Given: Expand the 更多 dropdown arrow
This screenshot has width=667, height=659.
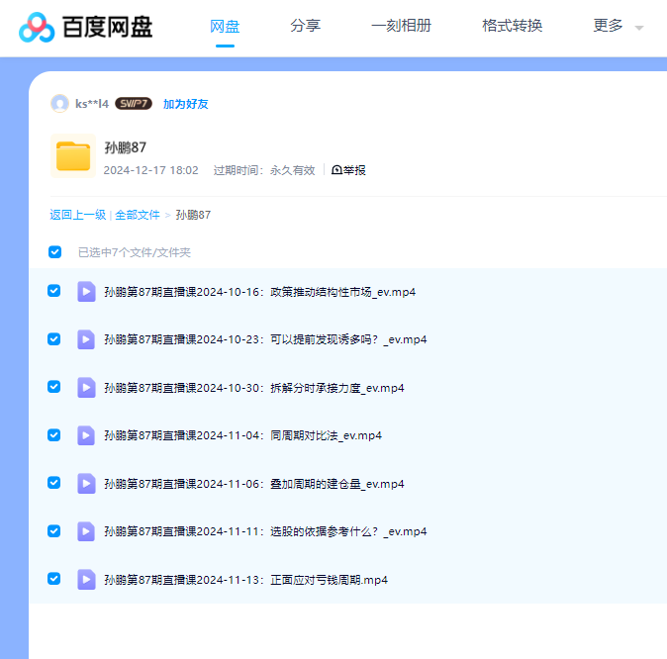Looking at the screenshot, I should pyautogui.click(x=639, y=28).
